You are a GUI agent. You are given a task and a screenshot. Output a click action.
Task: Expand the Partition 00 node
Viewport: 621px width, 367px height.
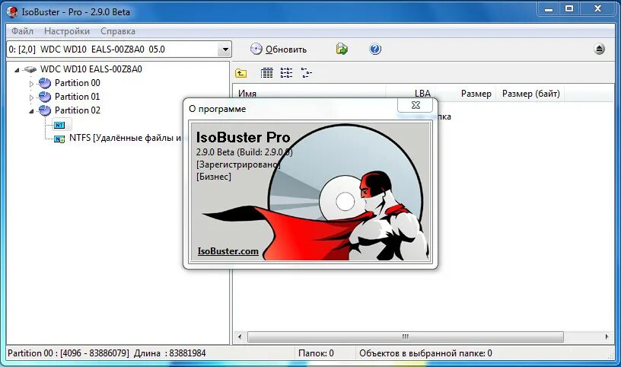(x=31, y=84)
